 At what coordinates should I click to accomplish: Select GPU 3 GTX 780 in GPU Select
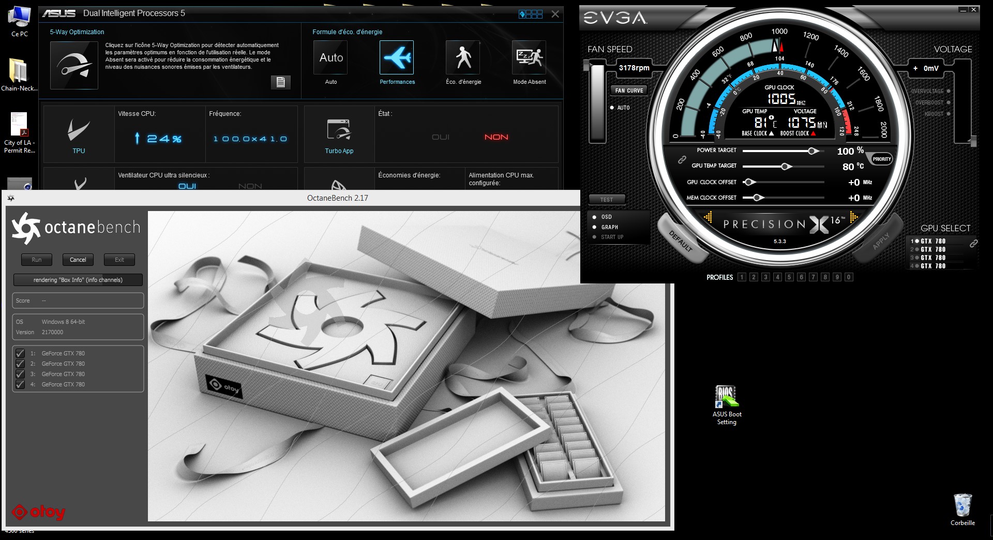pos(928,258)
